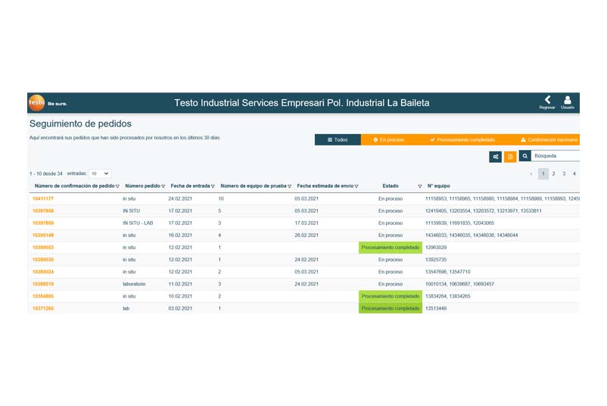Click the 'lab' cell in the last row

pos(126,308)
